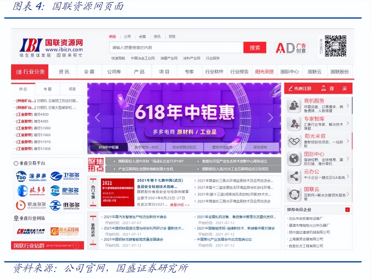Click the 纸多多 platform logo
371x278 pixels.
point(65,205)
